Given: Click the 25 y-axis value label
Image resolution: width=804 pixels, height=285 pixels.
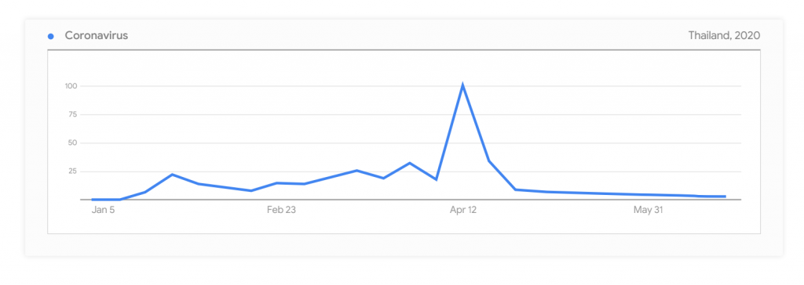Looking at the screenshot, I should coord(72,171).
